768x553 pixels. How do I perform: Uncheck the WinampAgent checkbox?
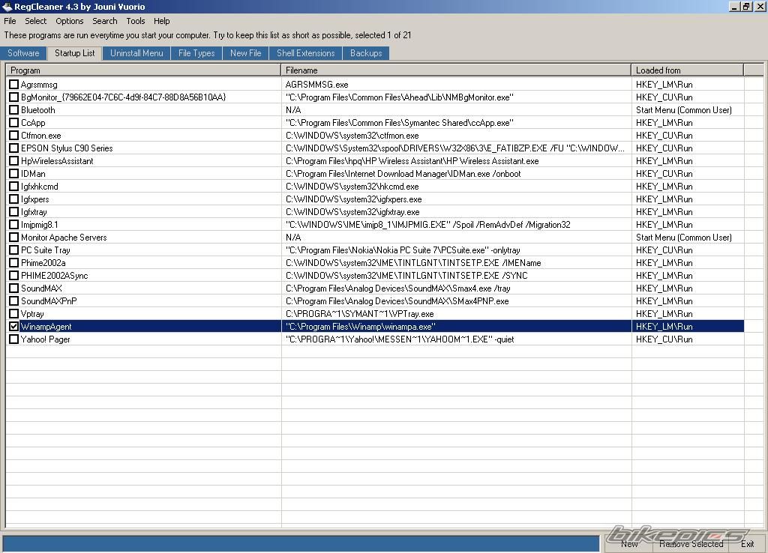[x=13, y=327]
